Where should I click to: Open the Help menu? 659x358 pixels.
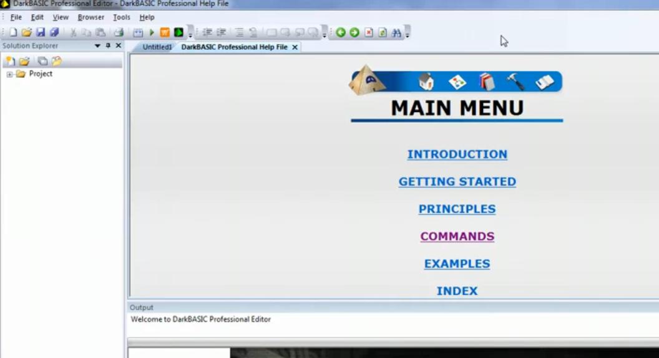147,17
